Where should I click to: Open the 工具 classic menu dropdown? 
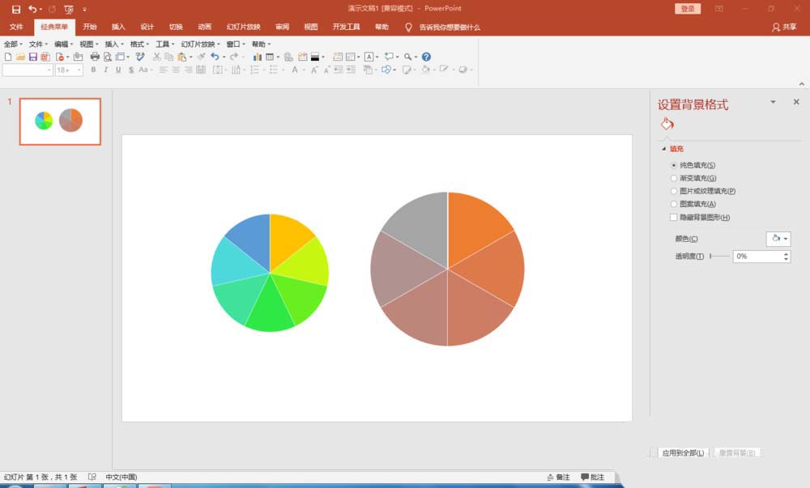tap(165, 44)
